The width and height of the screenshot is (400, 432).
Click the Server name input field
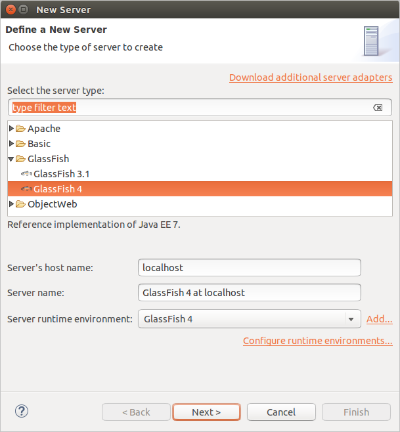coord(249,293)
